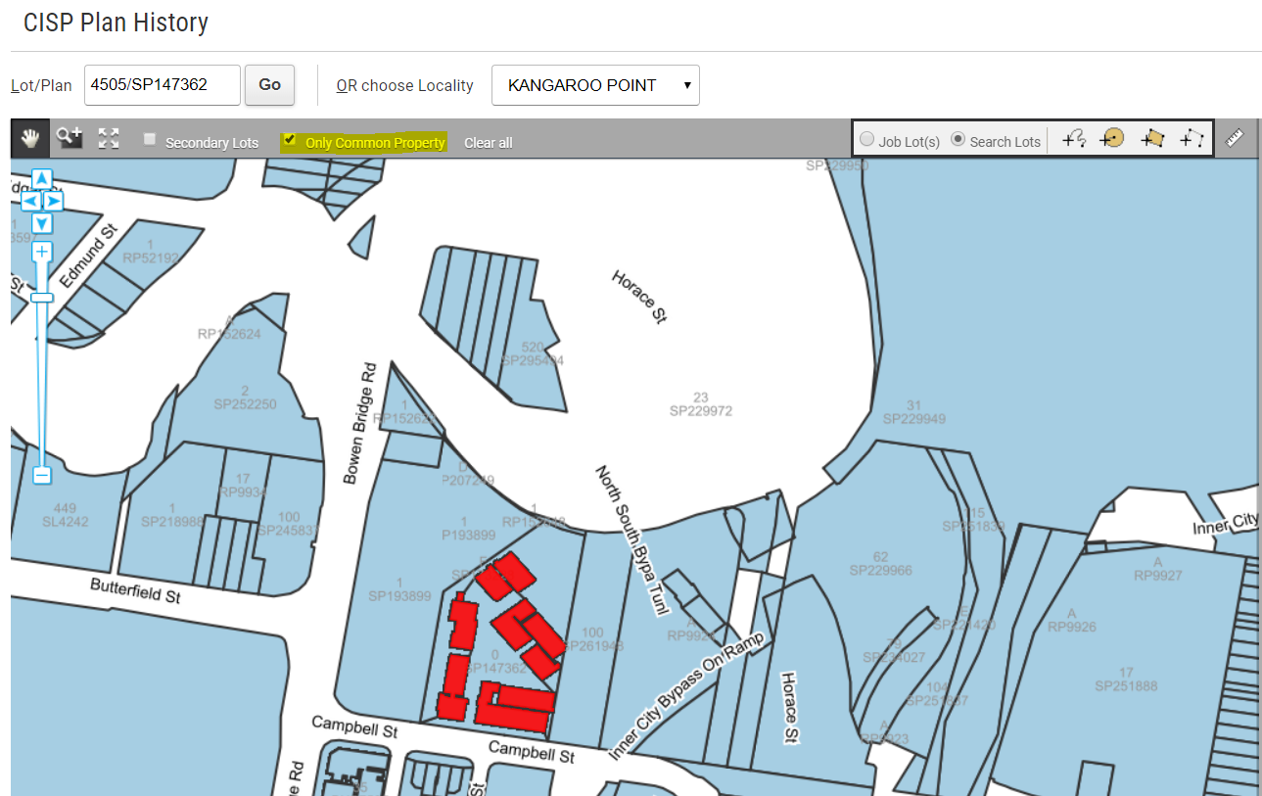This screenshot has width=1262, height=796.
Task: Activate the zoom-in magnifier tool
Action: (x=70, y=138)
